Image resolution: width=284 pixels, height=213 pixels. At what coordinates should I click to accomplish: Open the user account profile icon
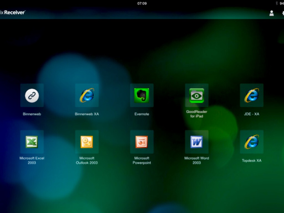pyautogui.click(x=272, y=13)
